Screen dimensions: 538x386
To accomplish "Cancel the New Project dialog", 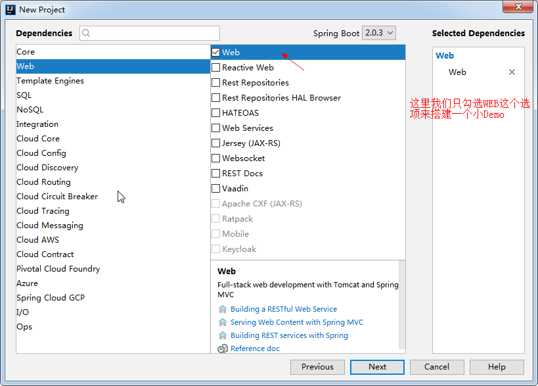I will [437, 367].
